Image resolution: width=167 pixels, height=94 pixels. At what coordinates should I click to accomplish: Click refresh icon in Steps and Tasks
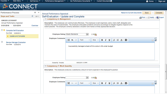point(32,16)
